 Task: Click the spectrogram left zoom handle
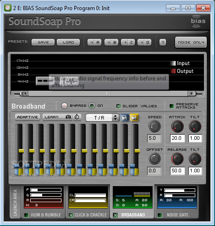24,94
